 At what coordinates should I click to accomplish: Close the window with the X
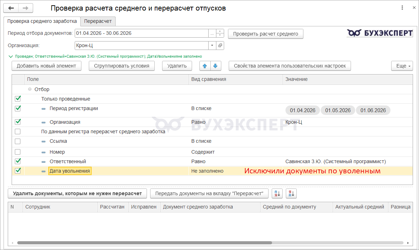pyautogui.click(x=414, y=8)
